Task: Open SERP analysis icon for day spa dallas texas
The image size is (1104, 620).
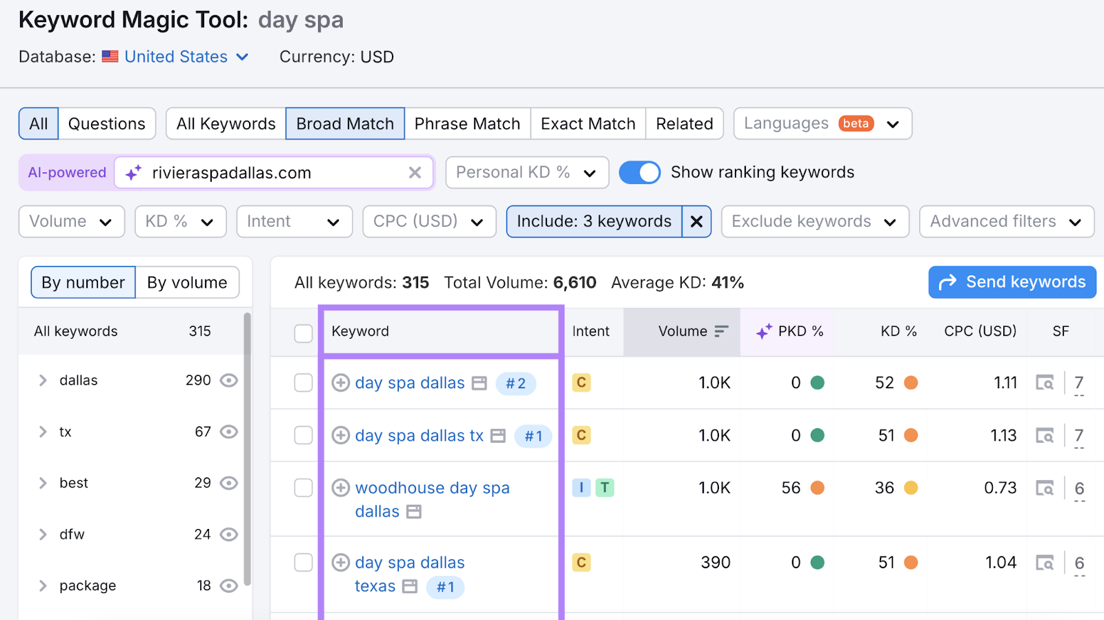Action: [1045, 563]
